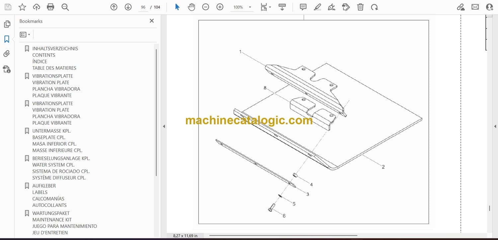Click the stamp/edit tool icon
The height and width of the screenshot is (240, 498).
pos(346,7)
